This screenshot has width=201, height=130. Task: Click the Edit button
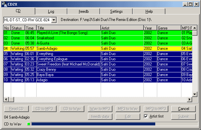click(128, 117)
